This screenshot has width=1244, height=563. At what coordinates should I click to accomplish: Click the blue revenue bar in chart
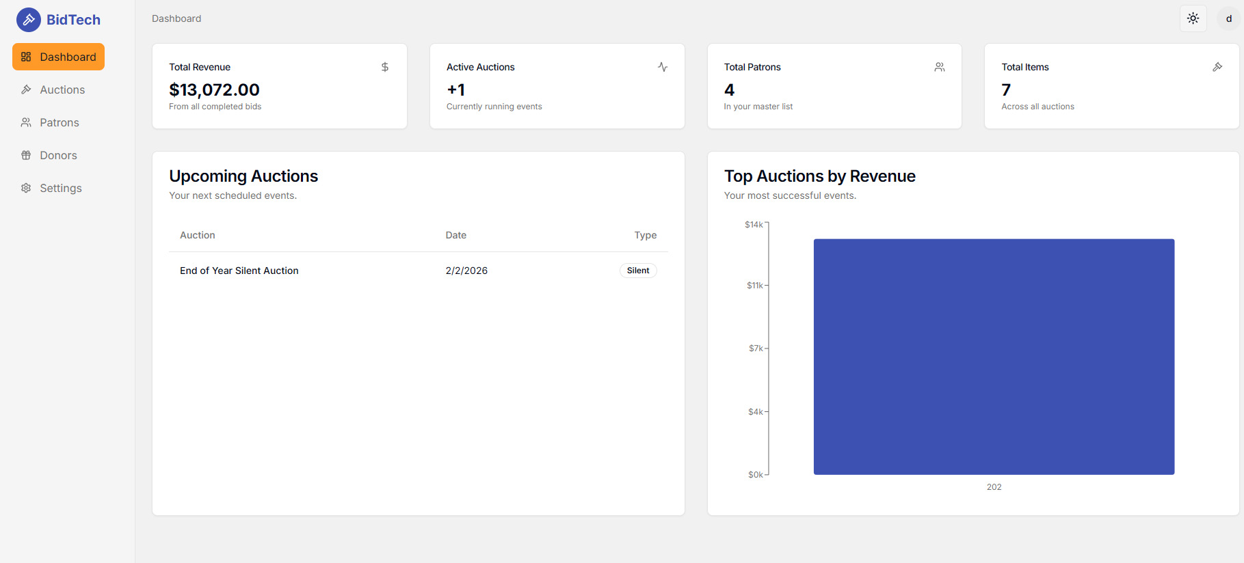pyautogui.click(x=994, y=356)
